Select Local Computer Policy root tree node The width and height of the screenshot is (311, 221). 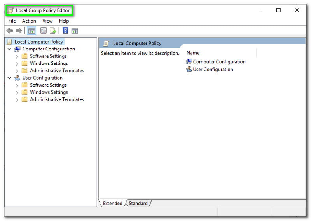[38, 42]
